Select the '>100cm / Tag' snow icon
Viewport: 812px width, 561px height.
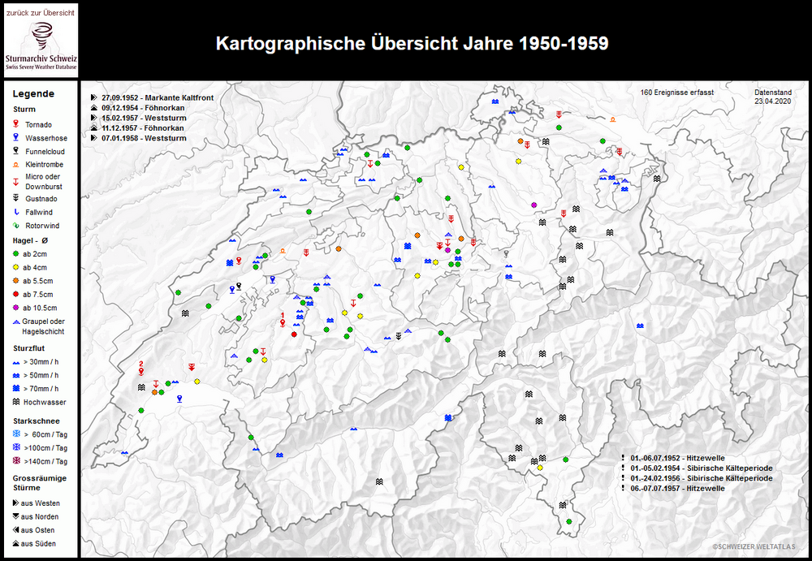16,447
